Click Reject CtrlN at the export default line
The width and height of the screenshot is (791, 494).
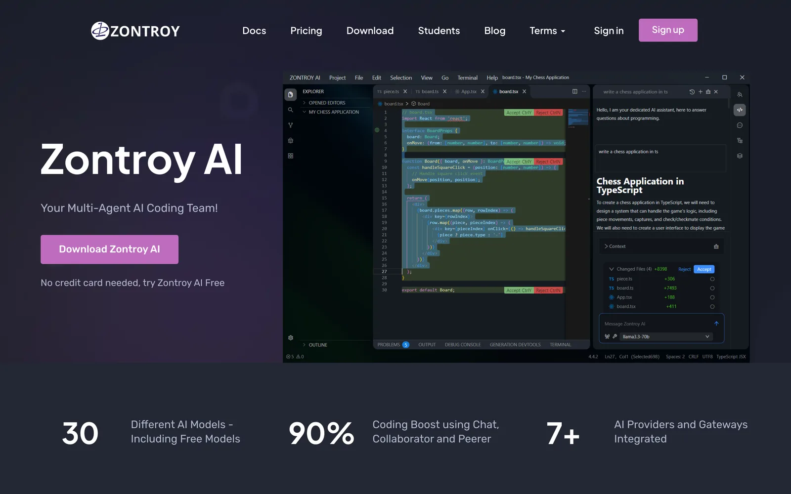click(548, 290)
